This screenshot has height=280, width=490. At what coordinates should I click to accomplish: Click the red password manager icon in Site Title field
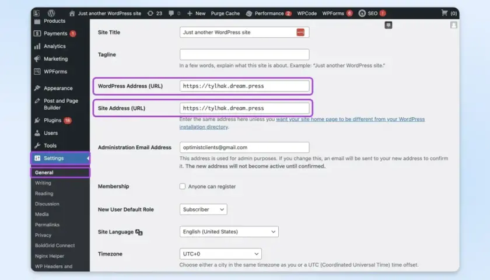coord(300,32)
